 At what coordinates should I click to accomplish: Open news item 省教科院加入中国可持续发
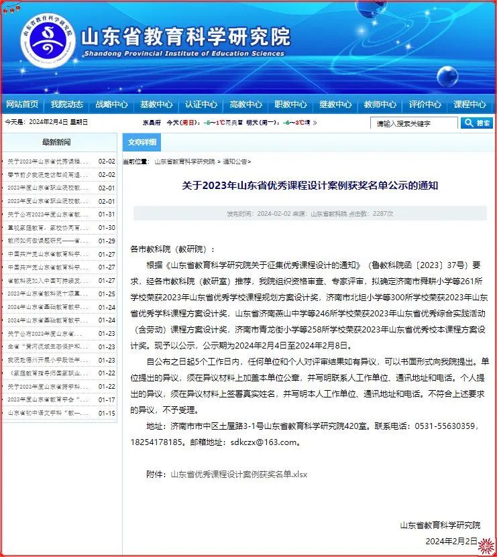click(x=48, y=281)
